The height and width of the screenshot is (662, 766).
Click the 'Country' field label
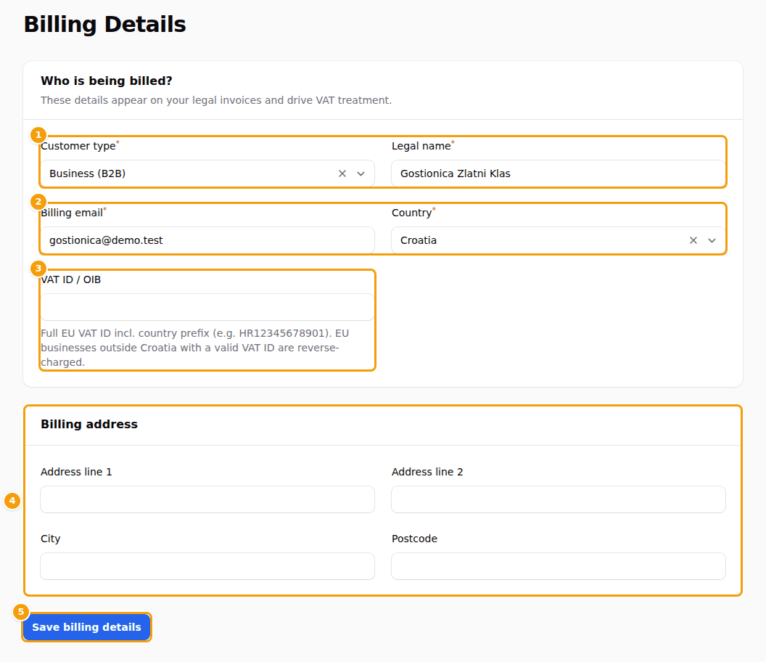(x=412, y=213)
